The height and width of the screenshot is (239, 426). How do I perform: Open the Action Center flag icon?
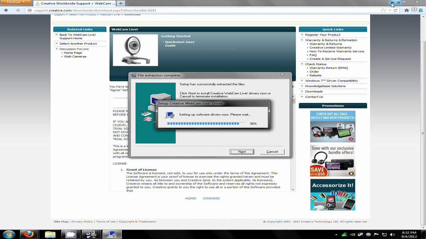point(376,235)
